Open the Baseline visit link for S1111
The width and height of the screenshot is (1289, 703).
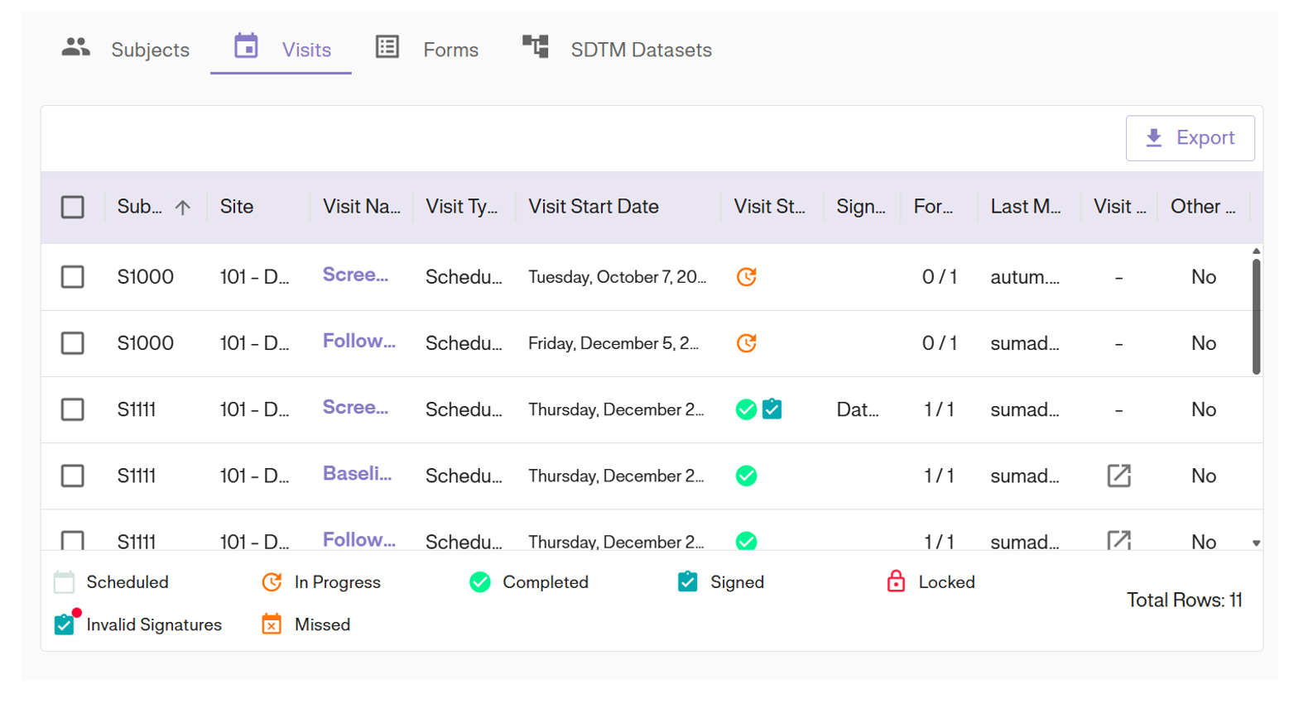tap(357, 474)
